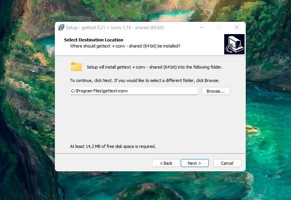Click the installer computer logo image

pos(234,44)
